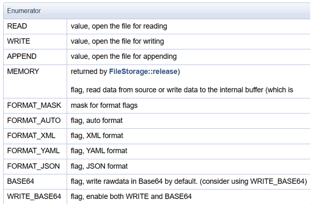311x205 pixels.
Task: Click the Enumerator table header
Action: 24,11
